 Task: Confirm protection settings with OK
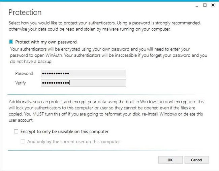tap(170, 160)
